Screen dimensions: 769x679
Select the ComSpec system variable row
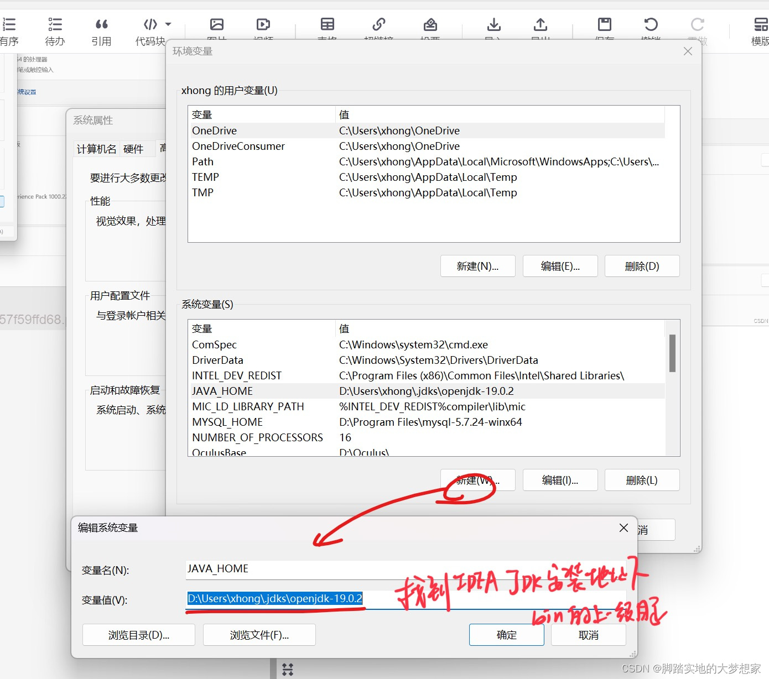[426, 344]
